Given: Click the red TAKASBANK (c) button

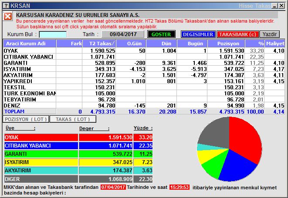Looking at the screenshot, I should click(x=237, y=34).
